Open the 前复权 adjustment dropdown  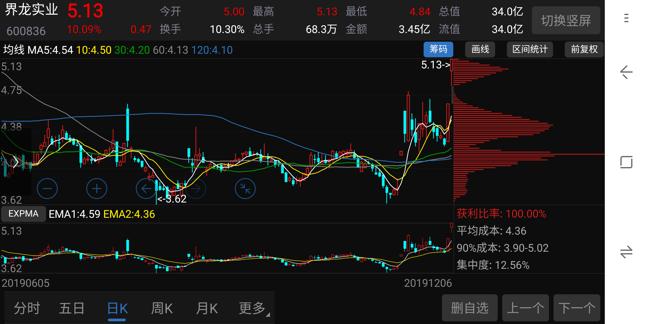click(x=584, y=49)
